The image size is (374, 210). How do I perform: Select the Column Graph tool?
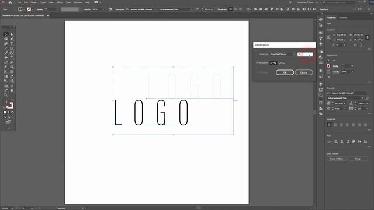coord(6,86)
